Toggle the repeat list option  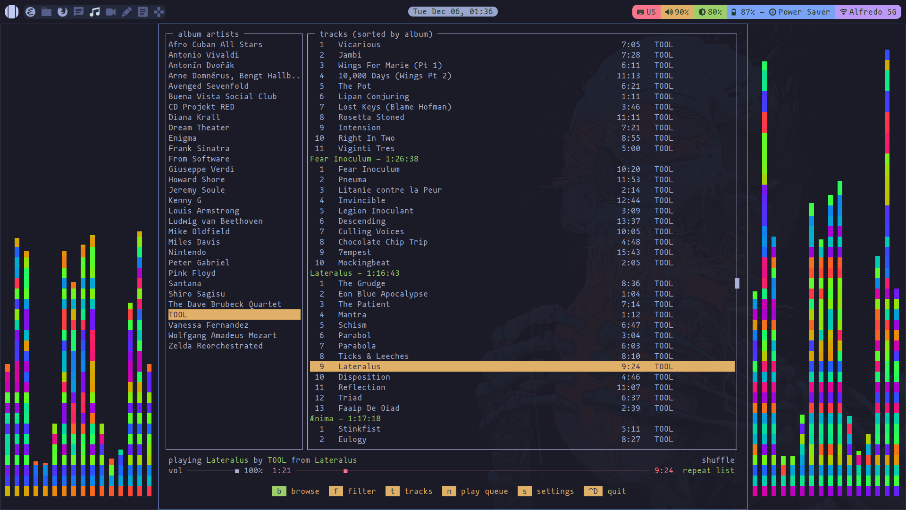click(x=708, y=470)
